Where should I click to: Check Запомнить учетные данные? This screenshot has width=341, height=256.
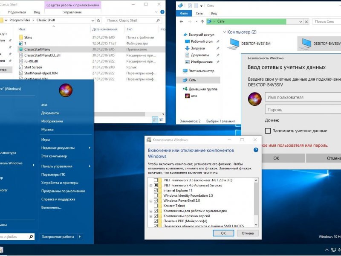pos(268,131)
